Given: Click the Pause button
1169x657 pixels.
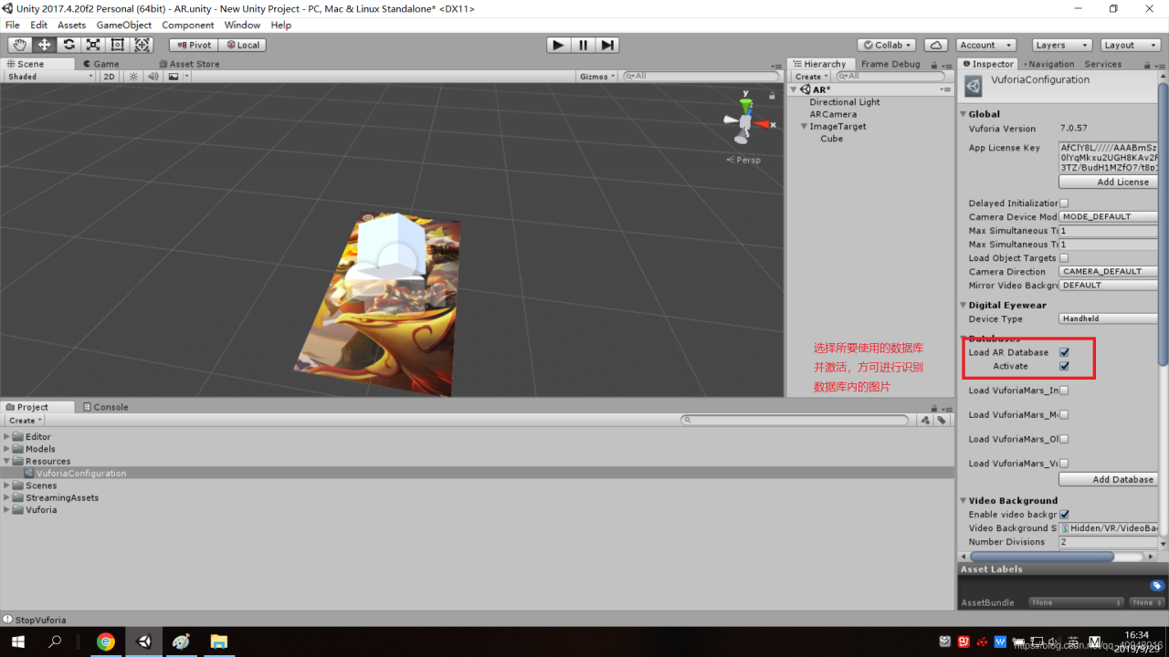Looking at the screenshot, I should click(x=583, y=45).
